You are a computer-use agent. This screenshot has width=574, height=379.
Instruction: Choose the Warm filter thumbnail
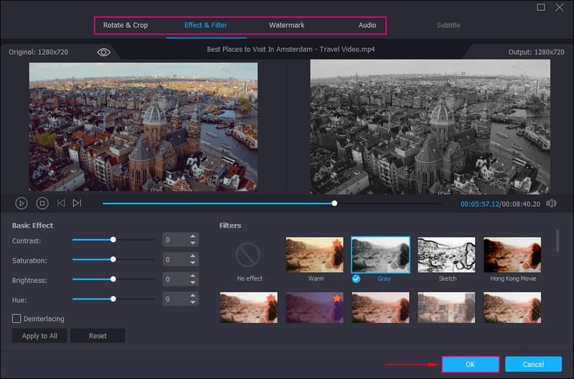[316, 255]
